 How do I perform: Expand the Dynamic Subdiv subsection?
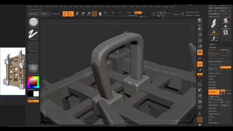tap(214, 73)
